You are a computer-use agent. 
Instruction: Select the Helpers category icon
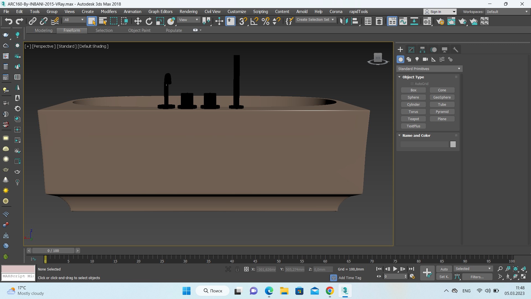pyautogui.click(x=434, y=59)
